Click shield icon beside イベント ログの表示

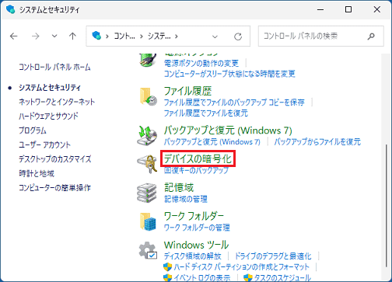coord(168,277)
